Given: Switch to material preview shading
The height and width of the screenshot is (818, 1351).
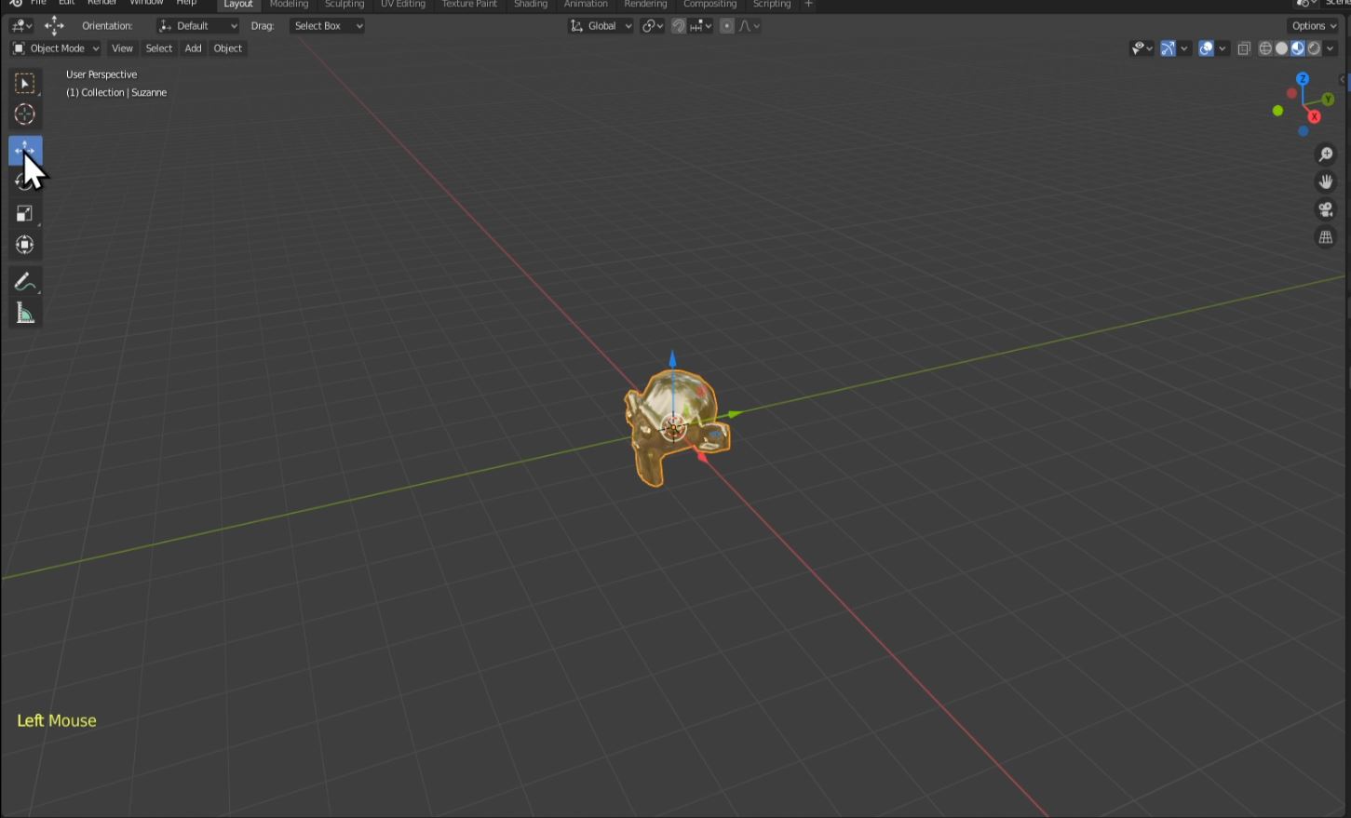Looking at the screenshot, I should point(1297,48).
